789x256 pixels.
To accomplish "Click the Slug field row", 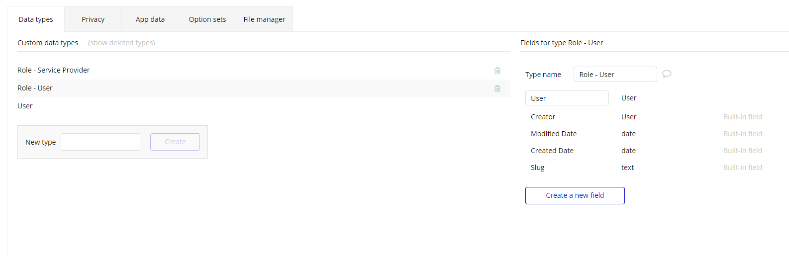I will pos(647,168).
